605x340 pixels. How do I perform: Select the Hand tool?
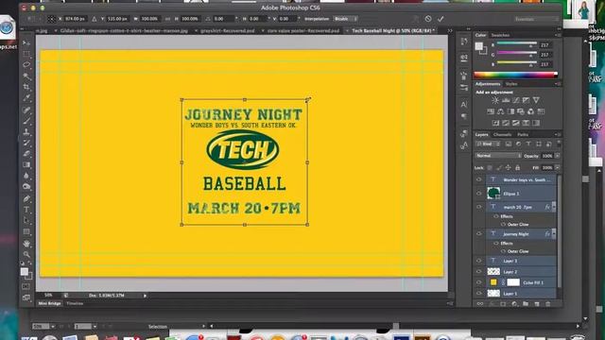click(x=26, y=244)
